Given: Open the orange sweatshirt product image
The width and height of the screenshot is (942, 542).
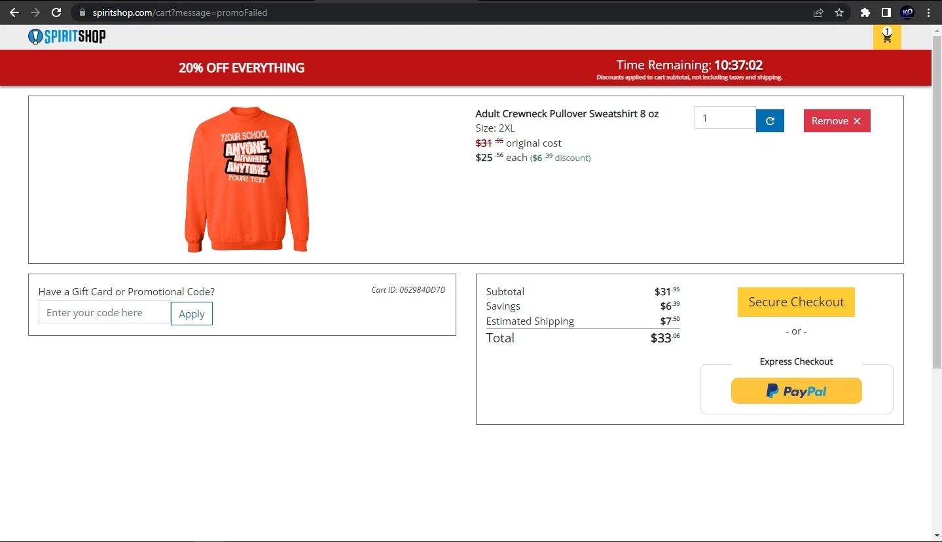Looking at the screenshot, I should [x=247, y=179].
